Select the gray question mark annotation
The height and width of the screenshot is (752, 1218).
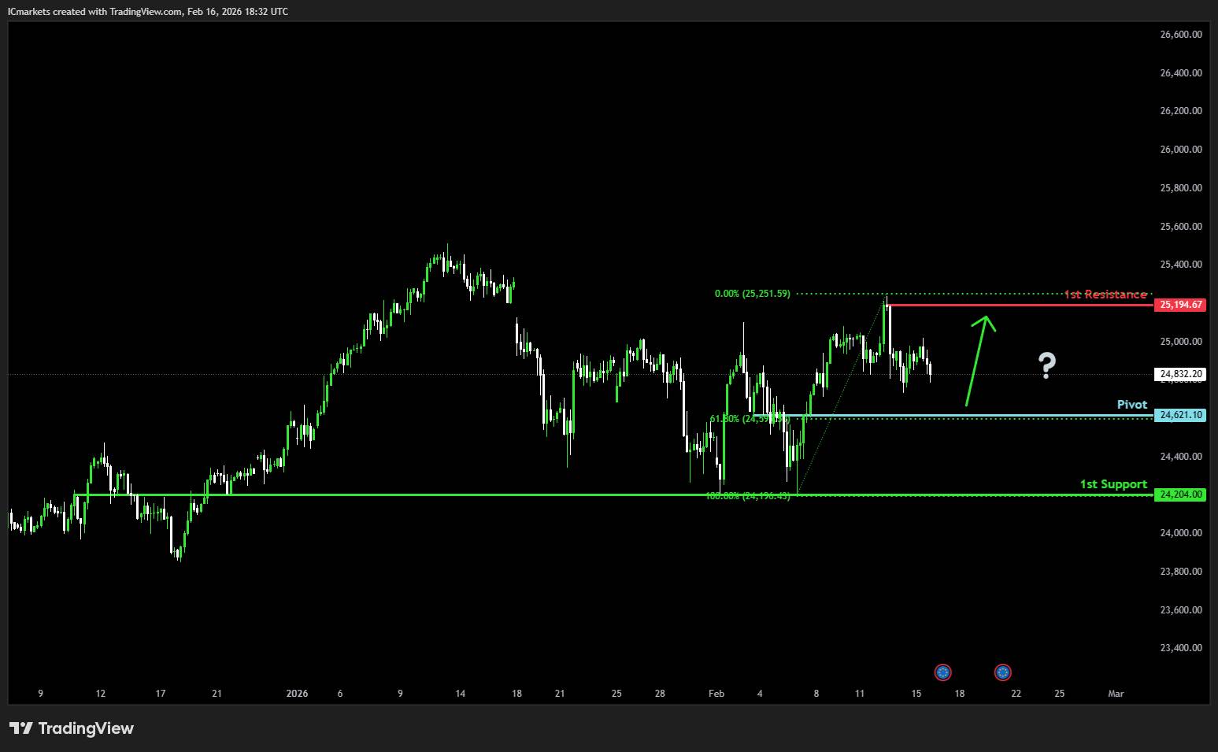tap(1046, 365)
